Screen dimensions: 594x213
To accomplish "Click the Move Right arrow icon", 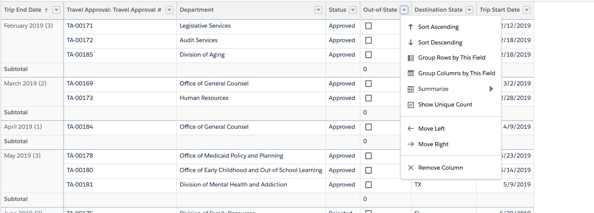I will [x=411, y=144].
